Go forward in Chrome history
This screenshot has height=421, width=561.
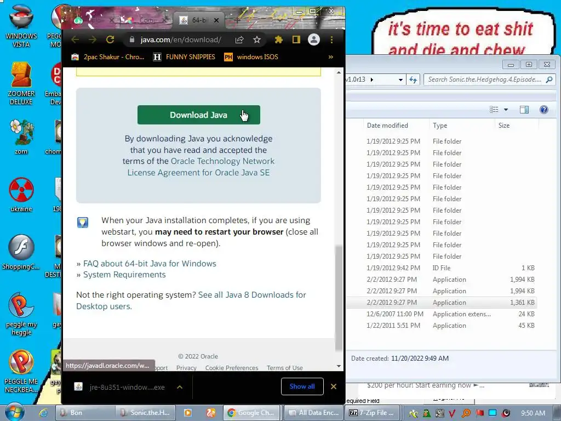point(93,39)
